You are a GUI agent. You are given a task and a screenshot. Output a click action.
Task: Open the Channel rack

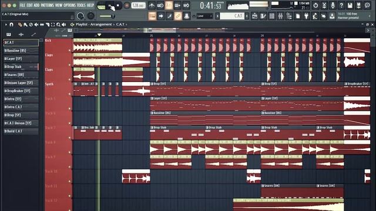coord(271,16)
